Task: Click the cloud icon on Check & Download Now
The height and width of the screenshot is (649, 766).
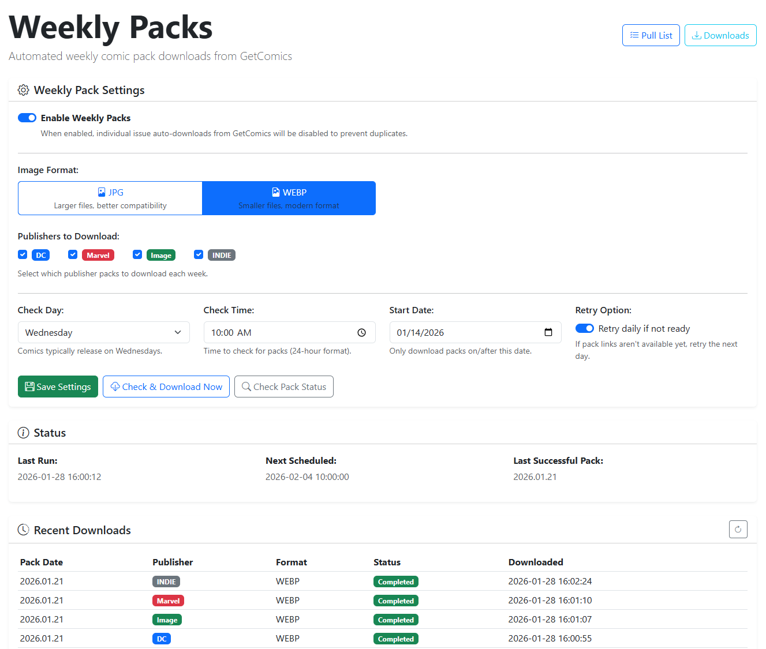Action: point(114,387)
